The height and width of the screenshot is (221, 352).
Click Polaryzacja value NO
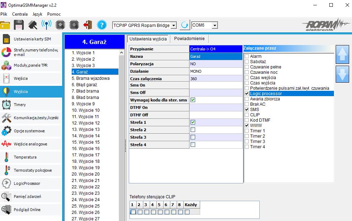tap(216, 64)
